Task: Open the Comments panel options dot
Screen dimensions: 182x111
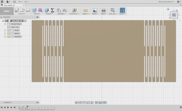Action: [37, 102]
